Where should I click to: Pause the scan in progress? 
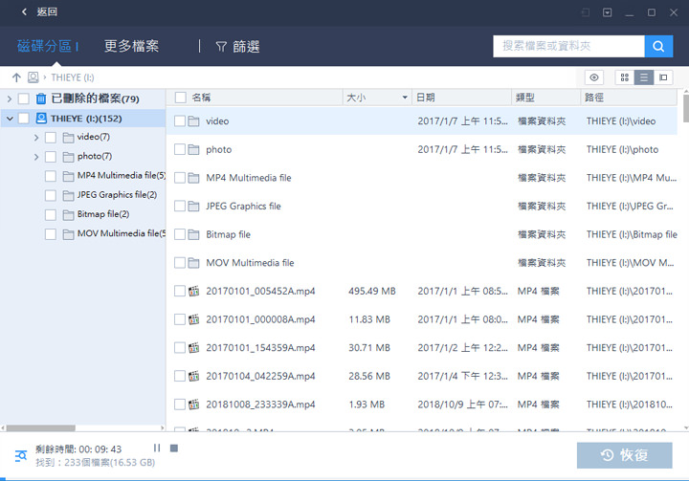[x=157, y=448]
